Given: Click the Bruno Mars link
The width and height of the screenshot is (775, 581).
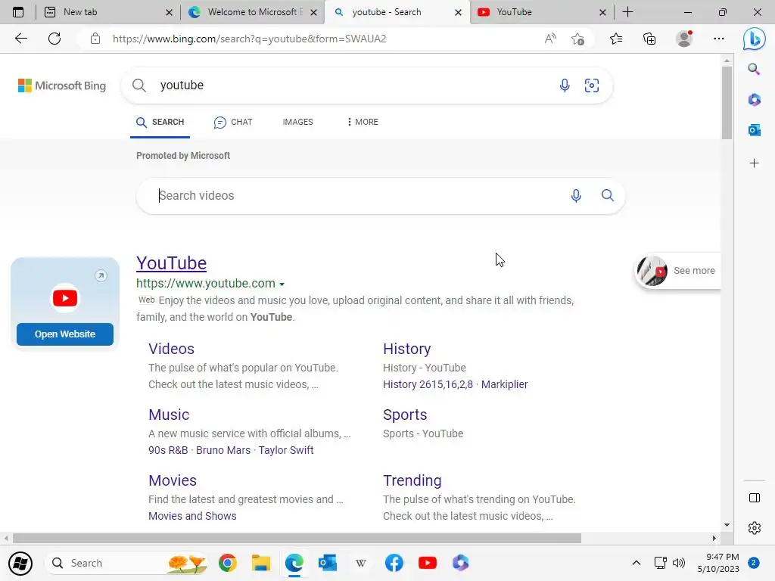Looking at the screenshot, I should click(223, 450).
